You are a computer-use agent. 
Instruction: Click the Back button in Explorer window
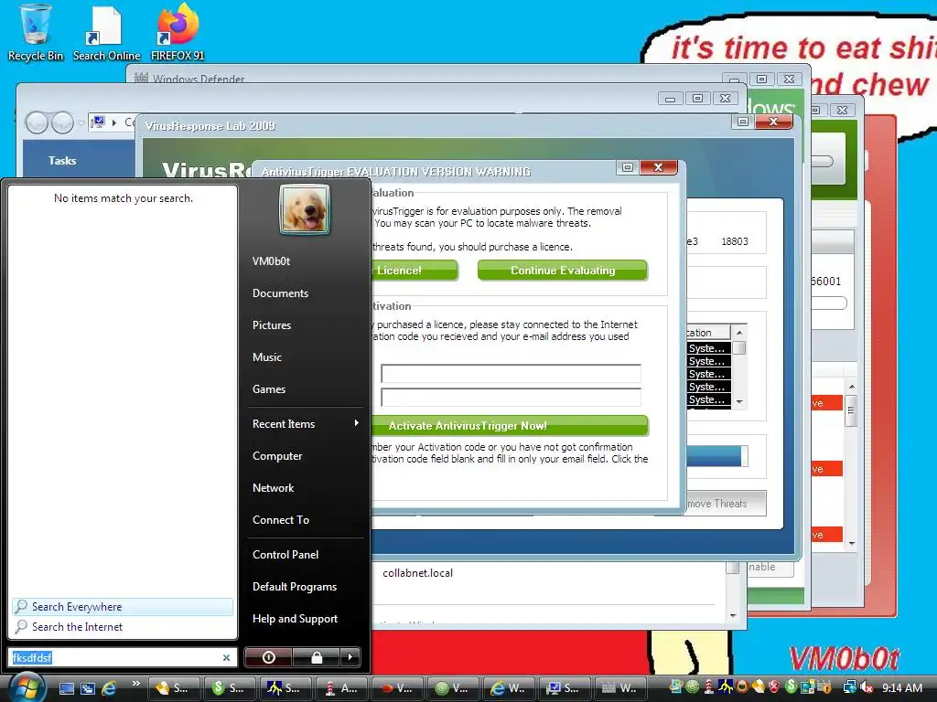[x=37, y=123]
